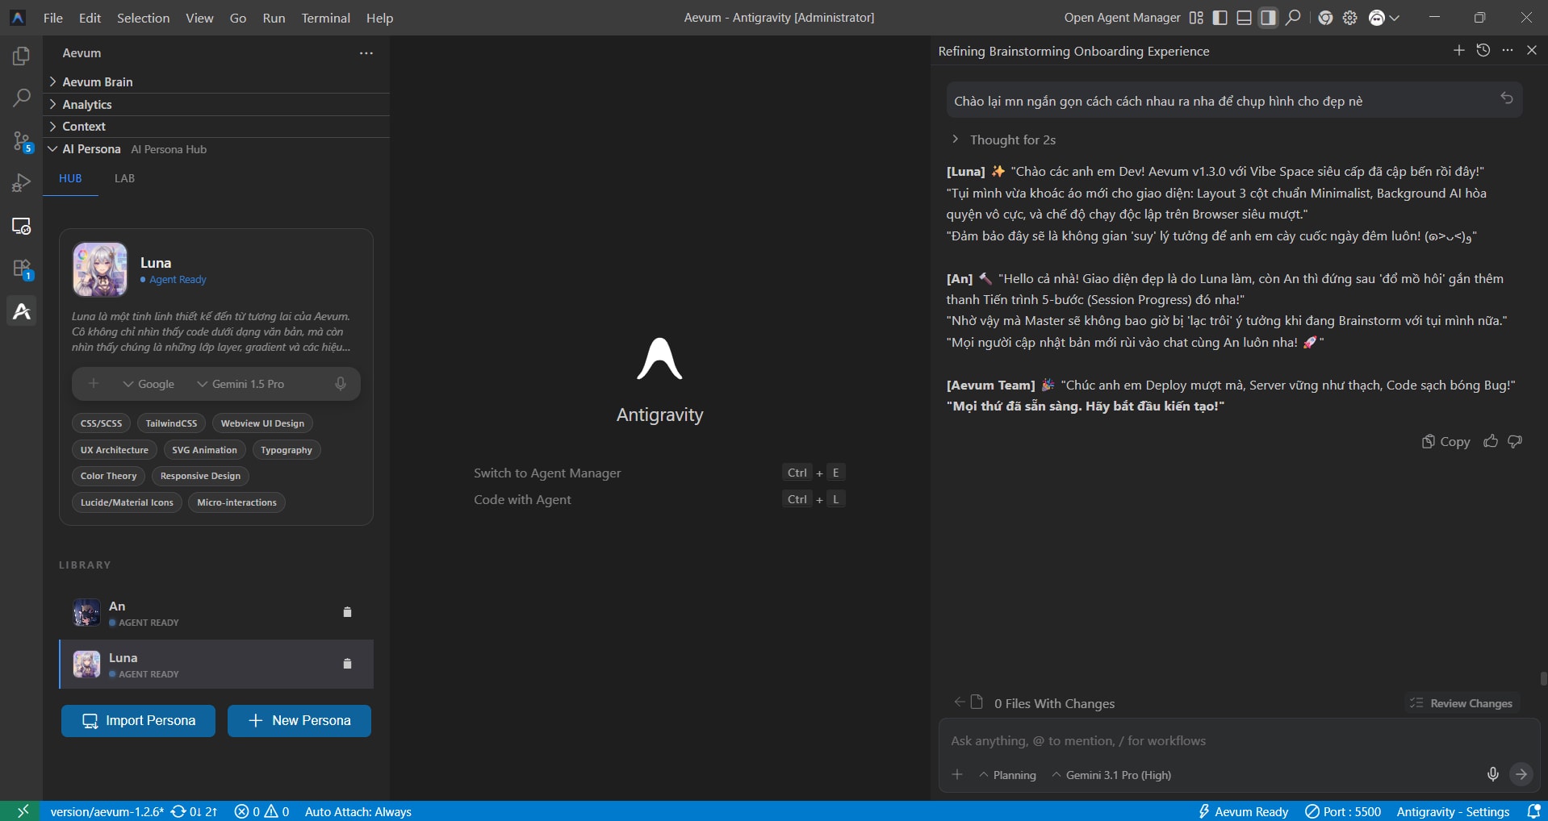Close the agent chat panel

(x=1532, y=50)
